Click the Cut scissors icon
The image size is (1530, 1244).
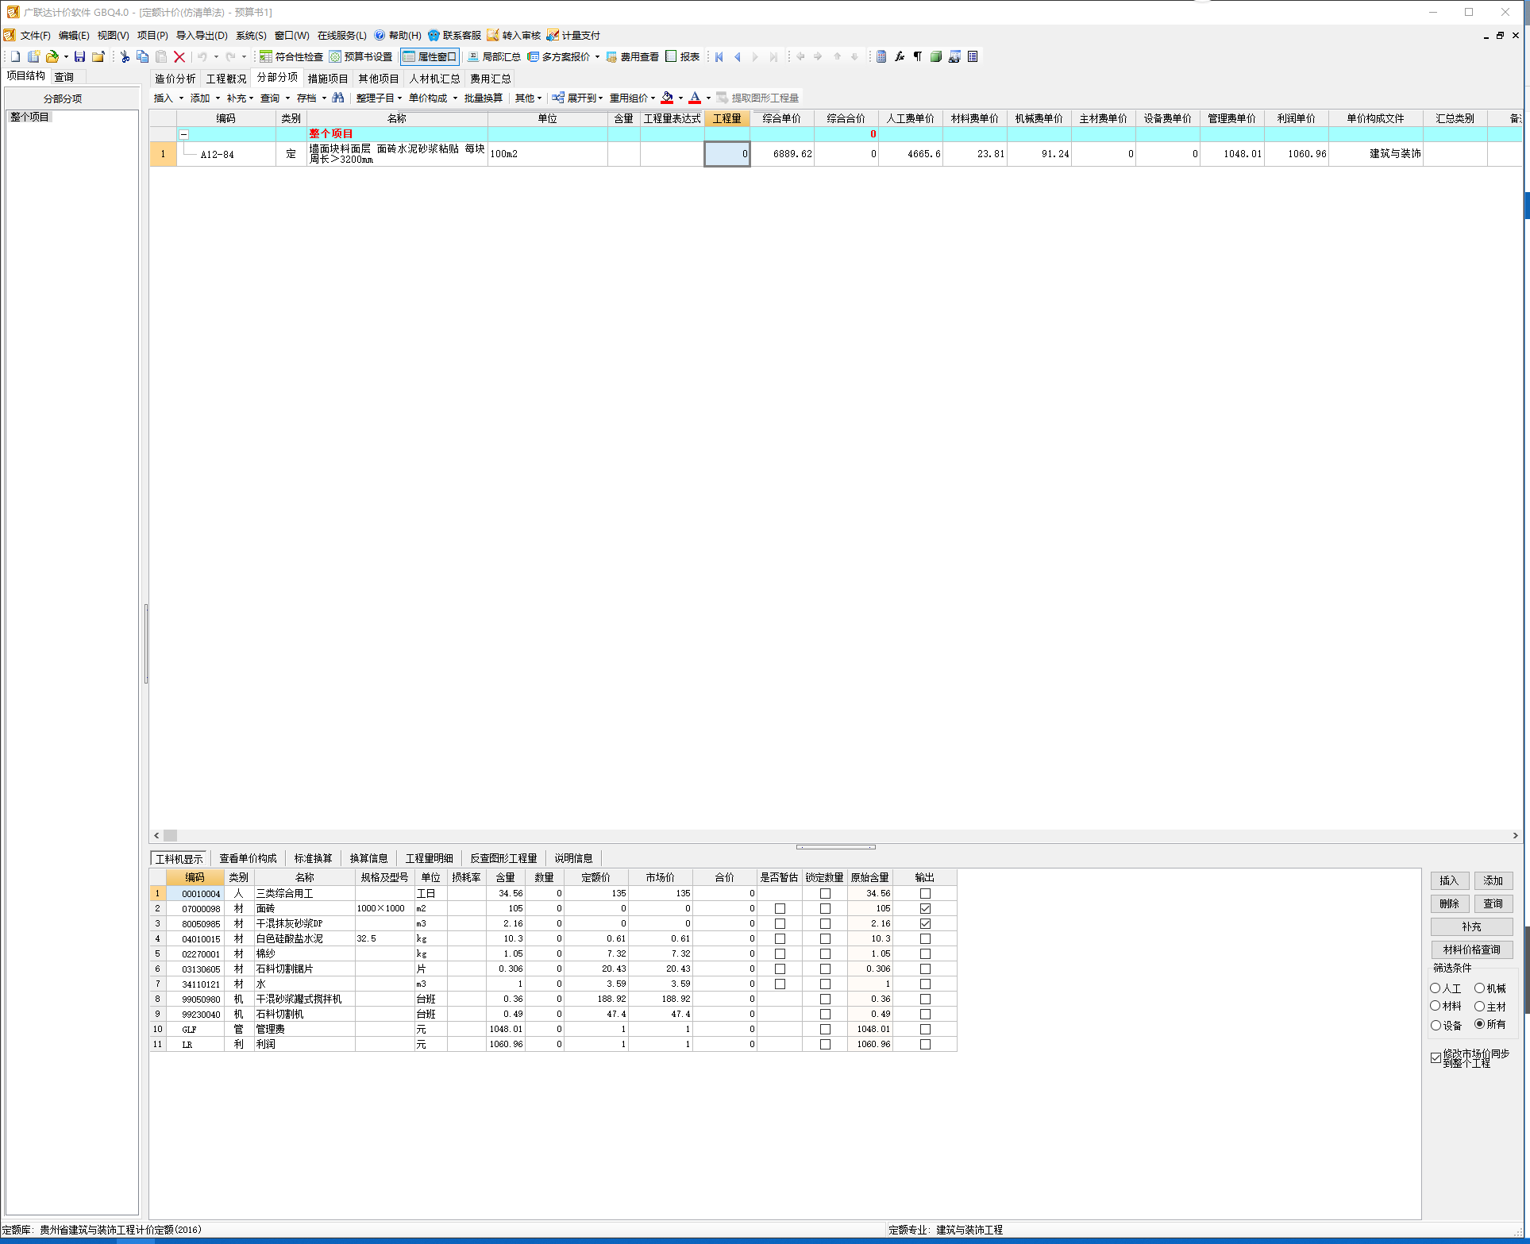coord(125,56)
